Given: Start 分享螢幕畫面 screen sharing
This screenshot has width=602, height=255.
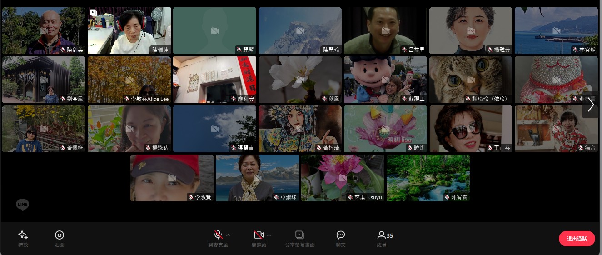Looking at the screenshot, I should (x=299, y=238).
